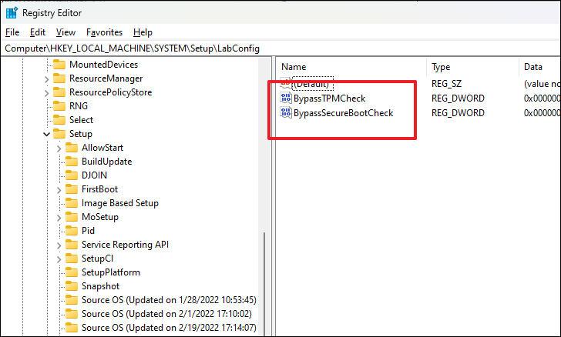561x337 pixels.
Task: Select the Snapshot folder icon
Action: pos(72,286)
